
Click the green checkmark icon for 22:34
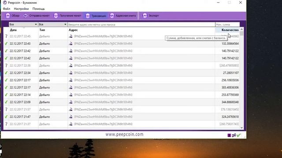click(6, 73)
